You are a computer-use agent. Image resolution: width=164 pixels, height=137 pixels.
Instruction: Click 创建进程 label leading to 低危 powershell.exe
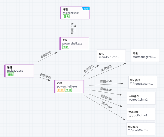(45, 77)
